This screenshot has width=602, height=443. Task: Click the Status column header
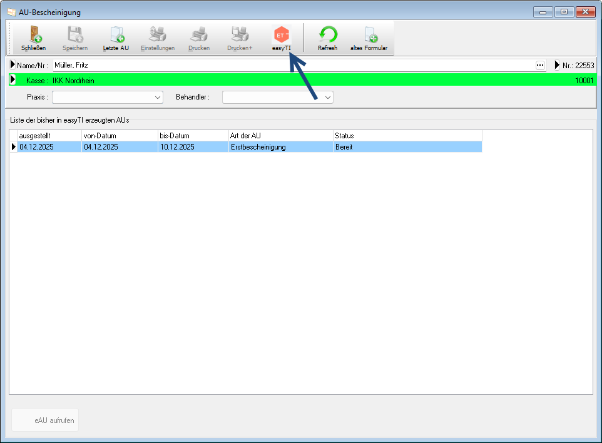[407, 136]
